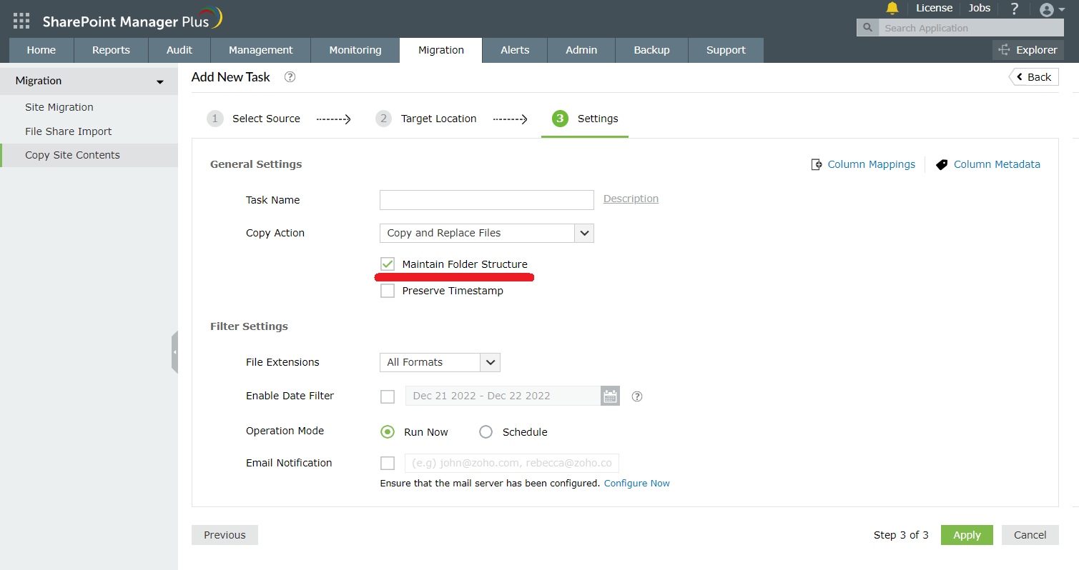Click the Configure Now link

[637, 484]
